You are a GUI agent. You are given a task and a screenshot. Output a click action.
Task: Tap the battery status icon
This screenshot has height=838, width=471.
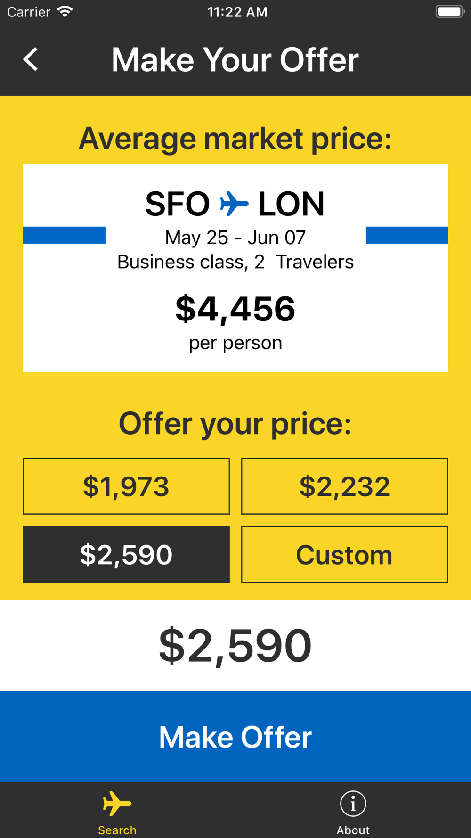(x=450, y=12)
